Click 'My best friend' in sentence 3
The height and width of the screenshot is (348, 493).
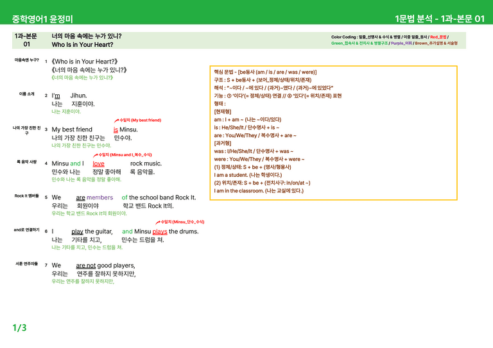point(72,129)
